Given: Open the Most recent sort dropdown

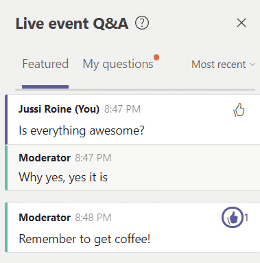Looking at the screenshot, I should (x=223, y=65).
